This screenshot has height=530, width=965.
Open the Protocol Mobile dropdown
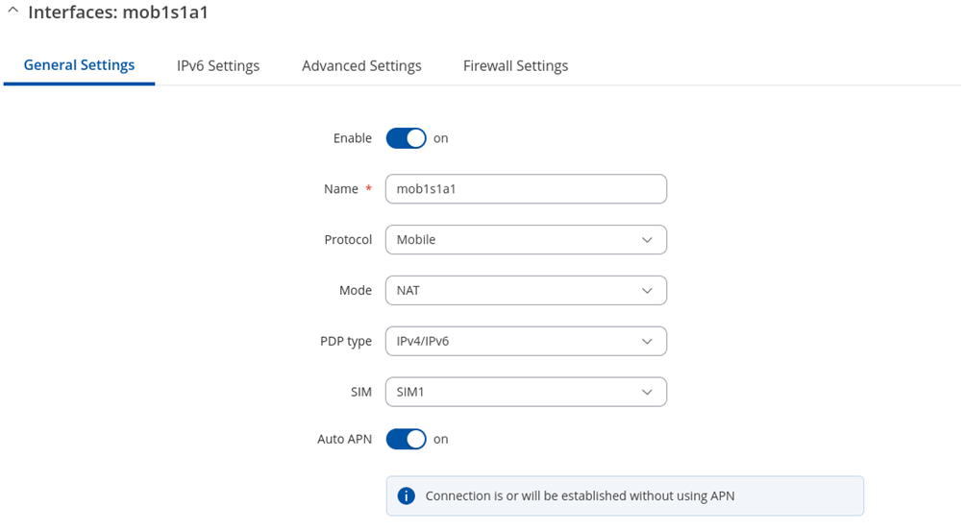coord(526,240)
